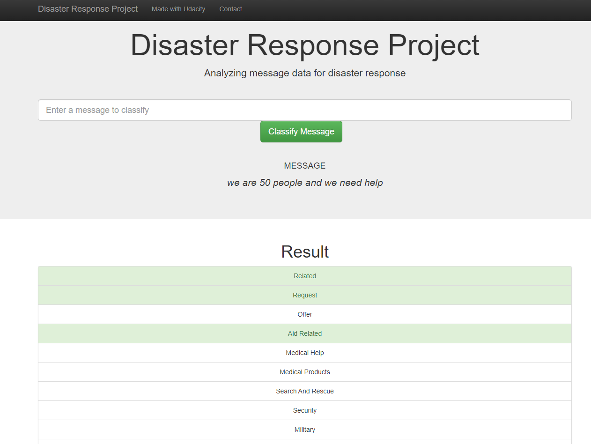The image size is (591, 444).
Task: Click the classified message text below MESSAGE
Action: 305,183
